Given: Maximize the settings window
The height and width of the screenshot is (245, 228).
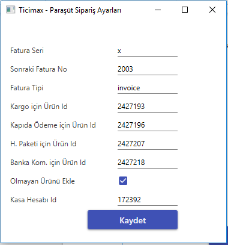Looking at the screenshot, I should (x=185, y=10).
